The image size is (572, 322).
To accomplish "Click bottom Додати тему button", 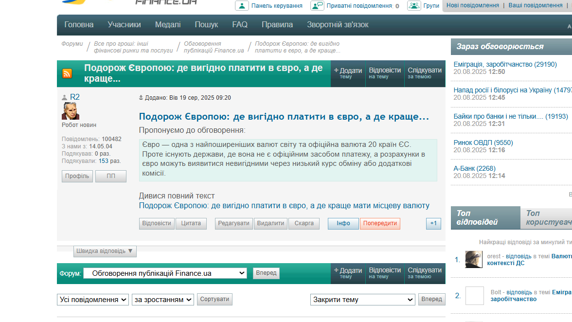I will pos(348,273).
